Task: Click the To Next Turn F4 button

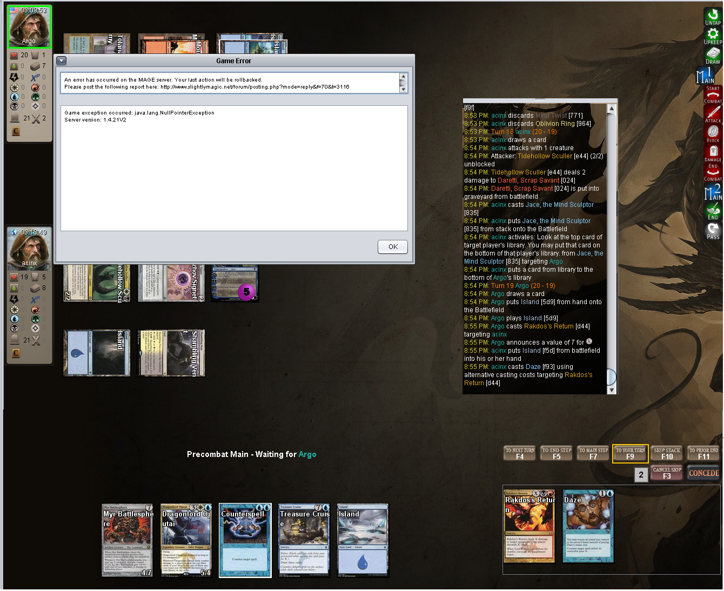Action: tap(520, 454)
